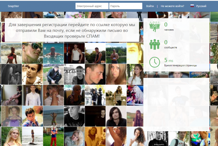This screenshot has width=218, height=146.
Task: Click the Russian flag icon
Action: (x=192, y=6)
